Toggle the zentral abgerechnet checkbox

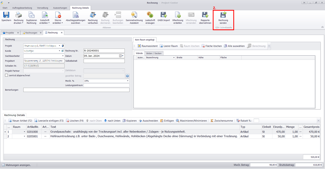pyautogui.click(x=7, y=75)
